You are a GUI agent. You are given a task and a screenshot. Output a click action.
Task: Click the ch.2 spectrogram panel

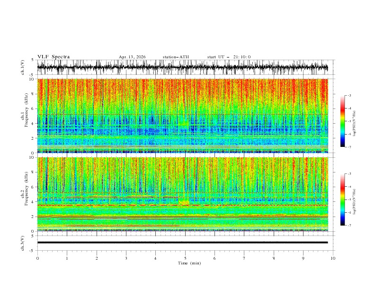click(182, 194)
